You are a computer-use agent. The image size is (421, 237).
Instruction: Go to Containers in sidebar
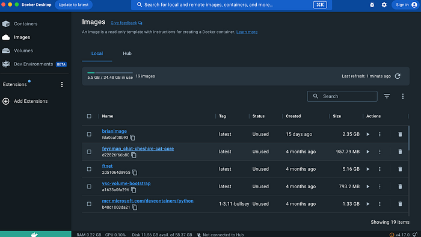point(26,24)
